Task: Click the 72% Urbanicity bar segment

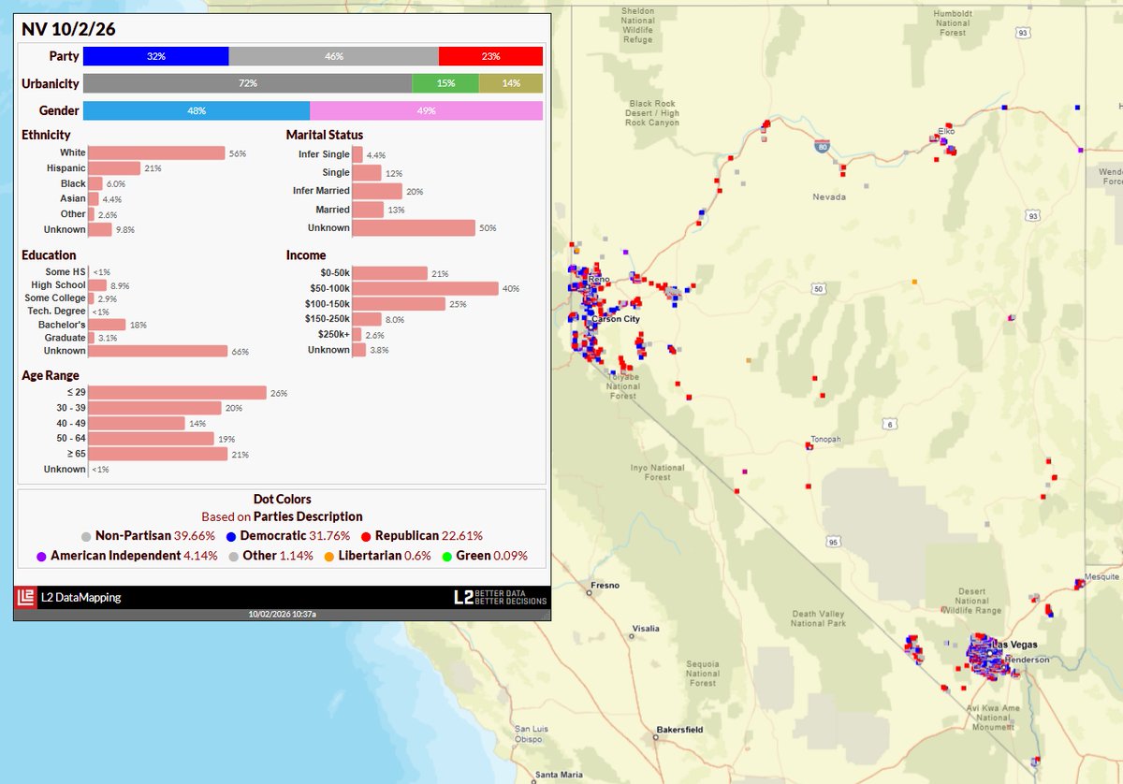Action: click(x=247, y=83)
